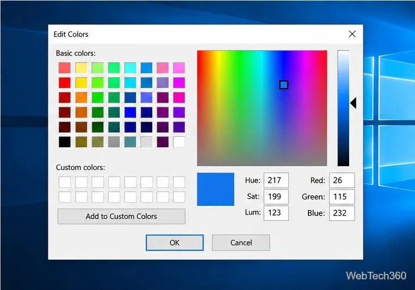Select the pure red swatch in second row
Screen dimensions: 415x290
(65, 83)
